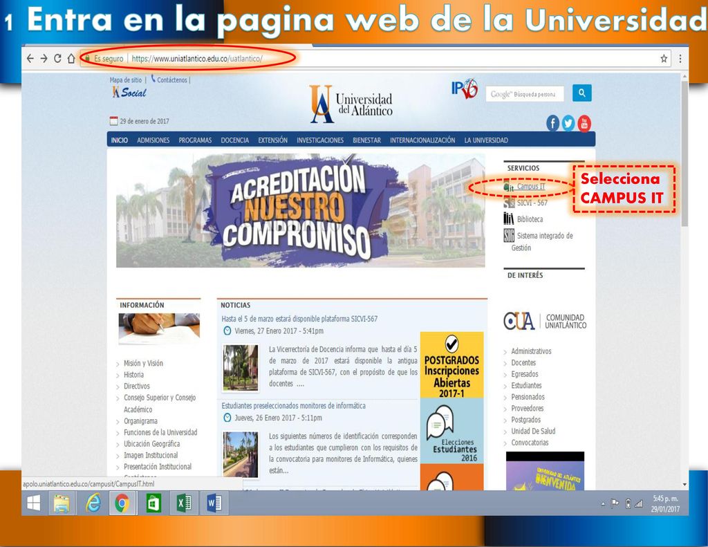Open the DOCENCIA menu
This screenshot has width=708, height=547.
pyautogui.click(x=235, y=140)
